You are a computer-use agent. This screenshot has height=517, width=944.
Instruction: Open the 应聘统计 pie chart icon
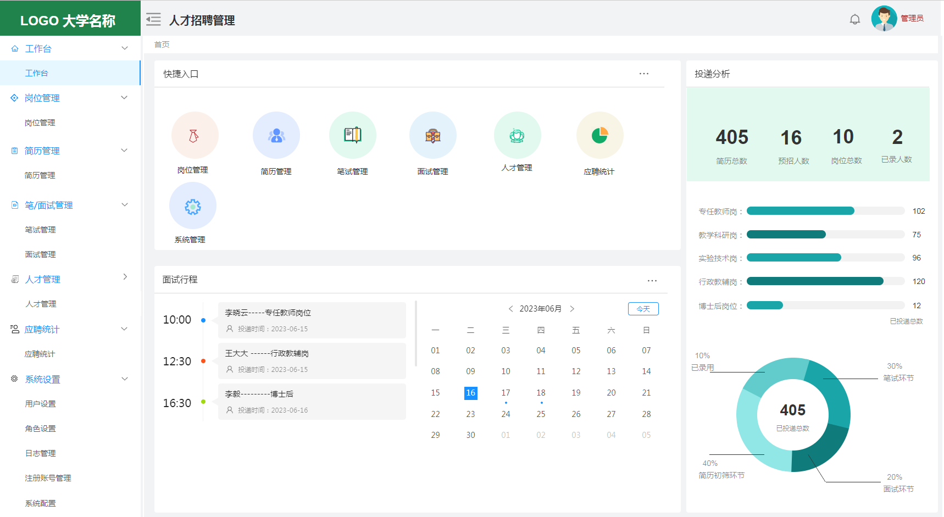tap(599, 135)
